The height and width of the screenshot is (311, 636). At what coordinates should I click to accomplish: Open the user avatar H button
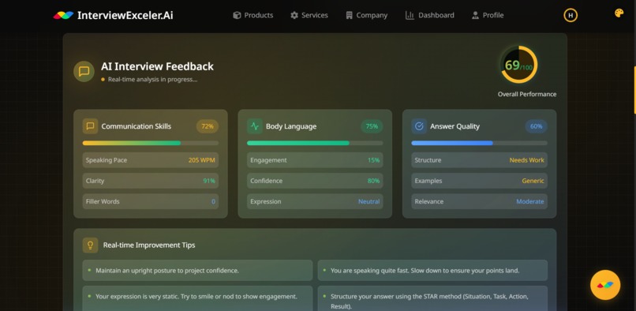click(571, 16)
